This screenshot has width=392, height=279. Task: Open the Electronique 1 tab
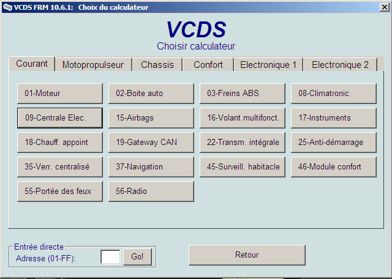pyautogui.click(x=268, y=65)
